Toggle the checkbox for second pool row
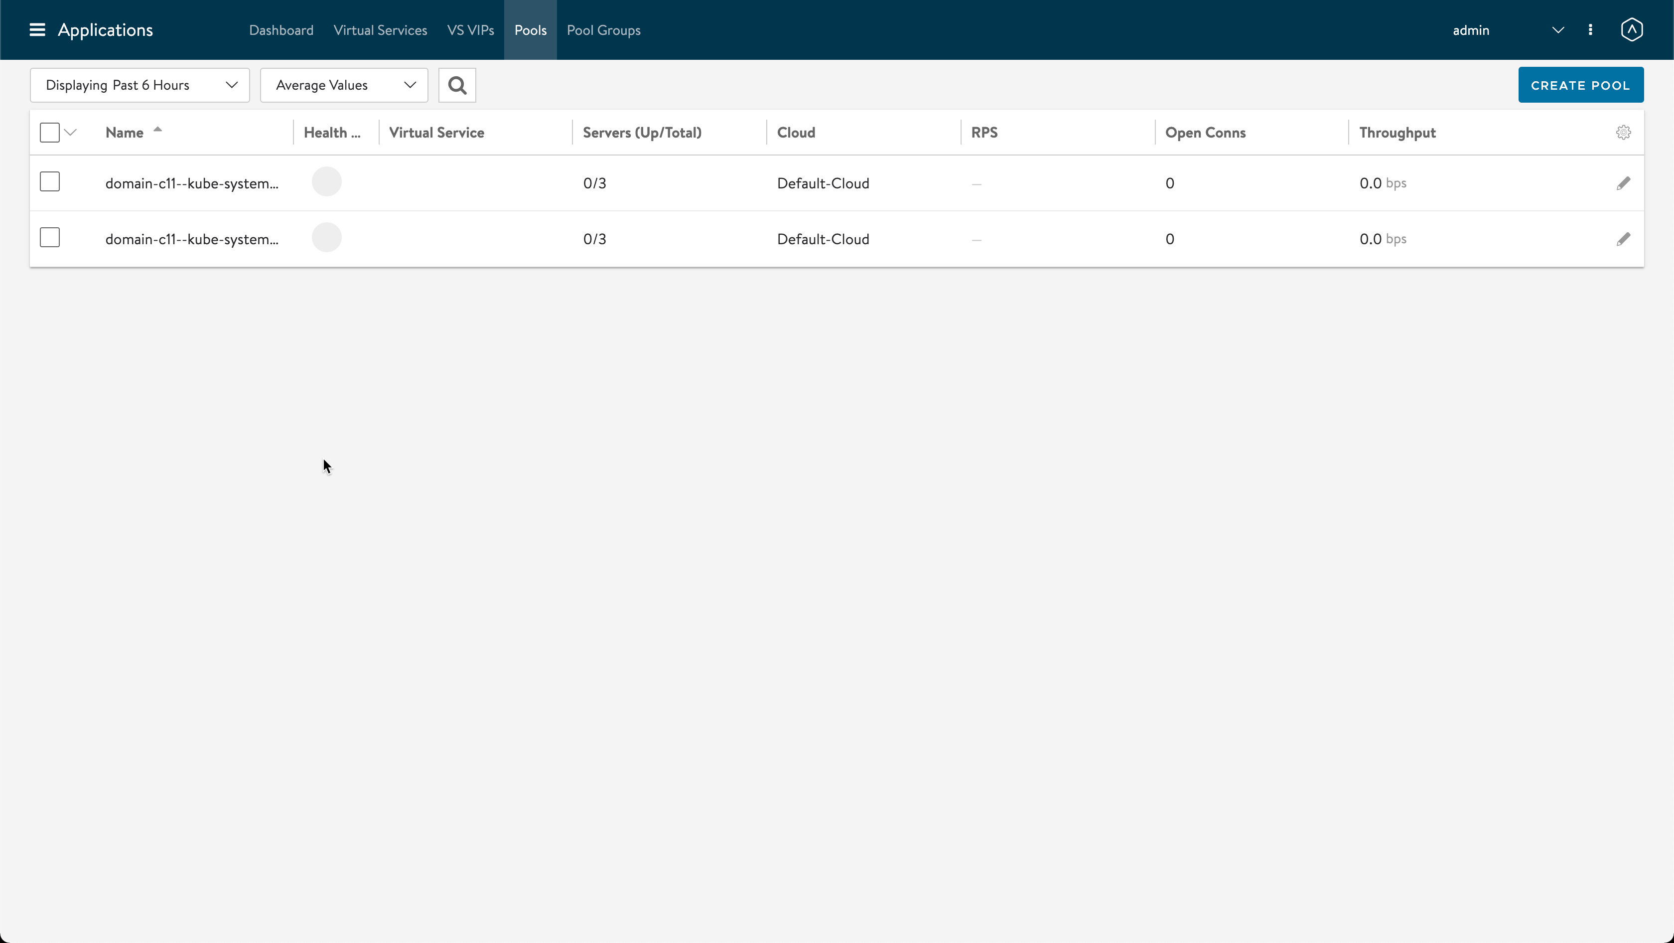Image resolution: width=1674 pixels, height=943 pixels. 49,238
